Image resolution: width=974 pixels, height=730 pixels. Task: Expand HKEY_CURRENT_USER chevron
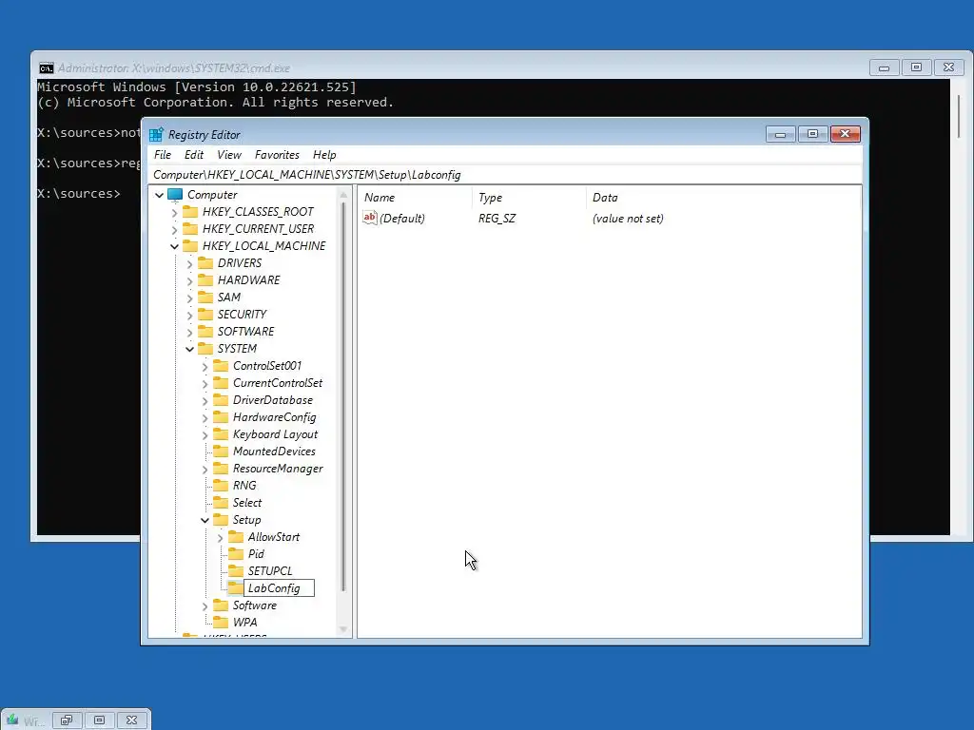[x=175, y=230]
